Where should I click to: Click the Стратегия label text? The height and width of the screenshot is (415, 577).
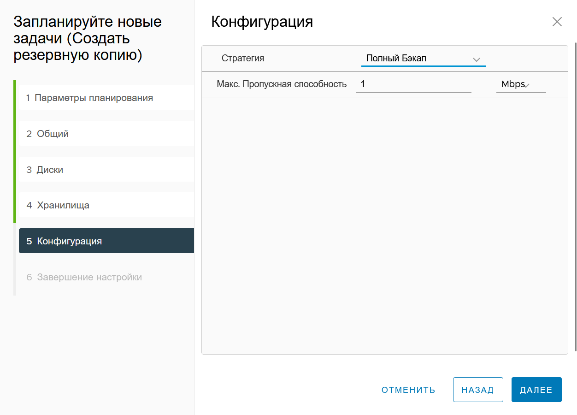tap(243, 59)
